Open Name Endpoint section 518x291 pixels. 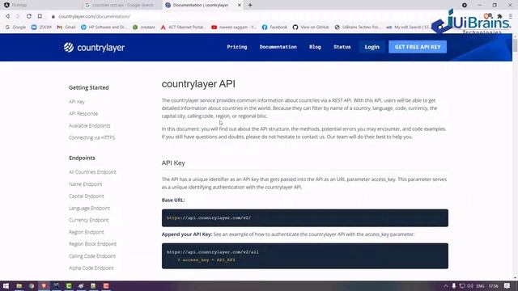(86, 184)
